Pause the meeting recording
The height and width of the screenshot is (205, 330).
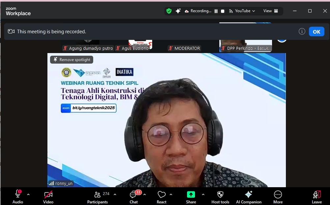pyautogui.click(x=216, y=11)
